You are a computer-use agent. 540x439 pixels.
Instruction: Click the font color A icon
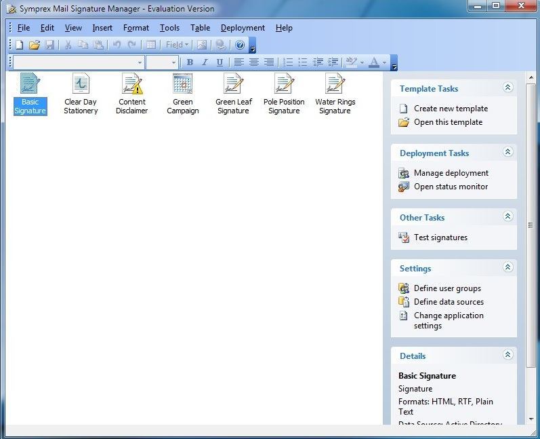374,62
